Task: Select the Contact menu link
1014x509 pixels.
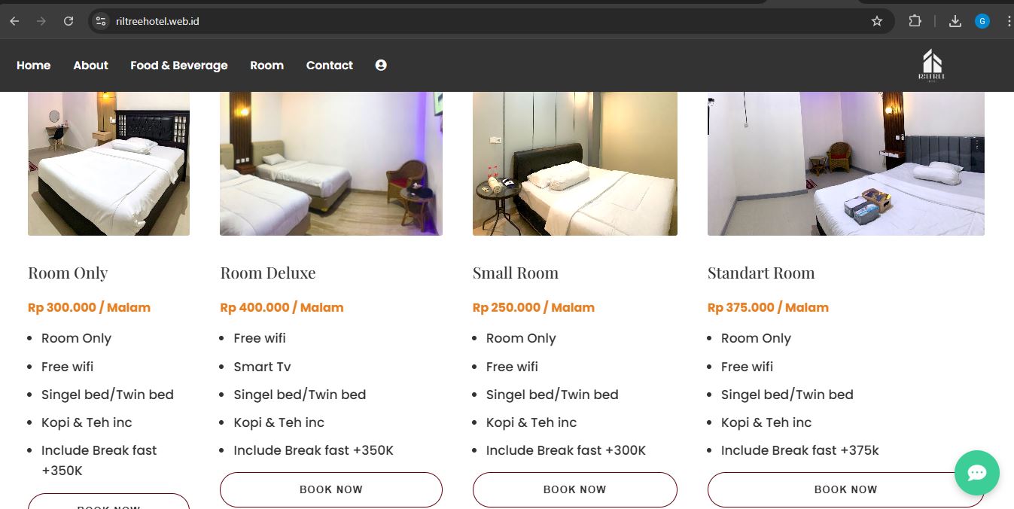Action: click(x=329, y=66)
